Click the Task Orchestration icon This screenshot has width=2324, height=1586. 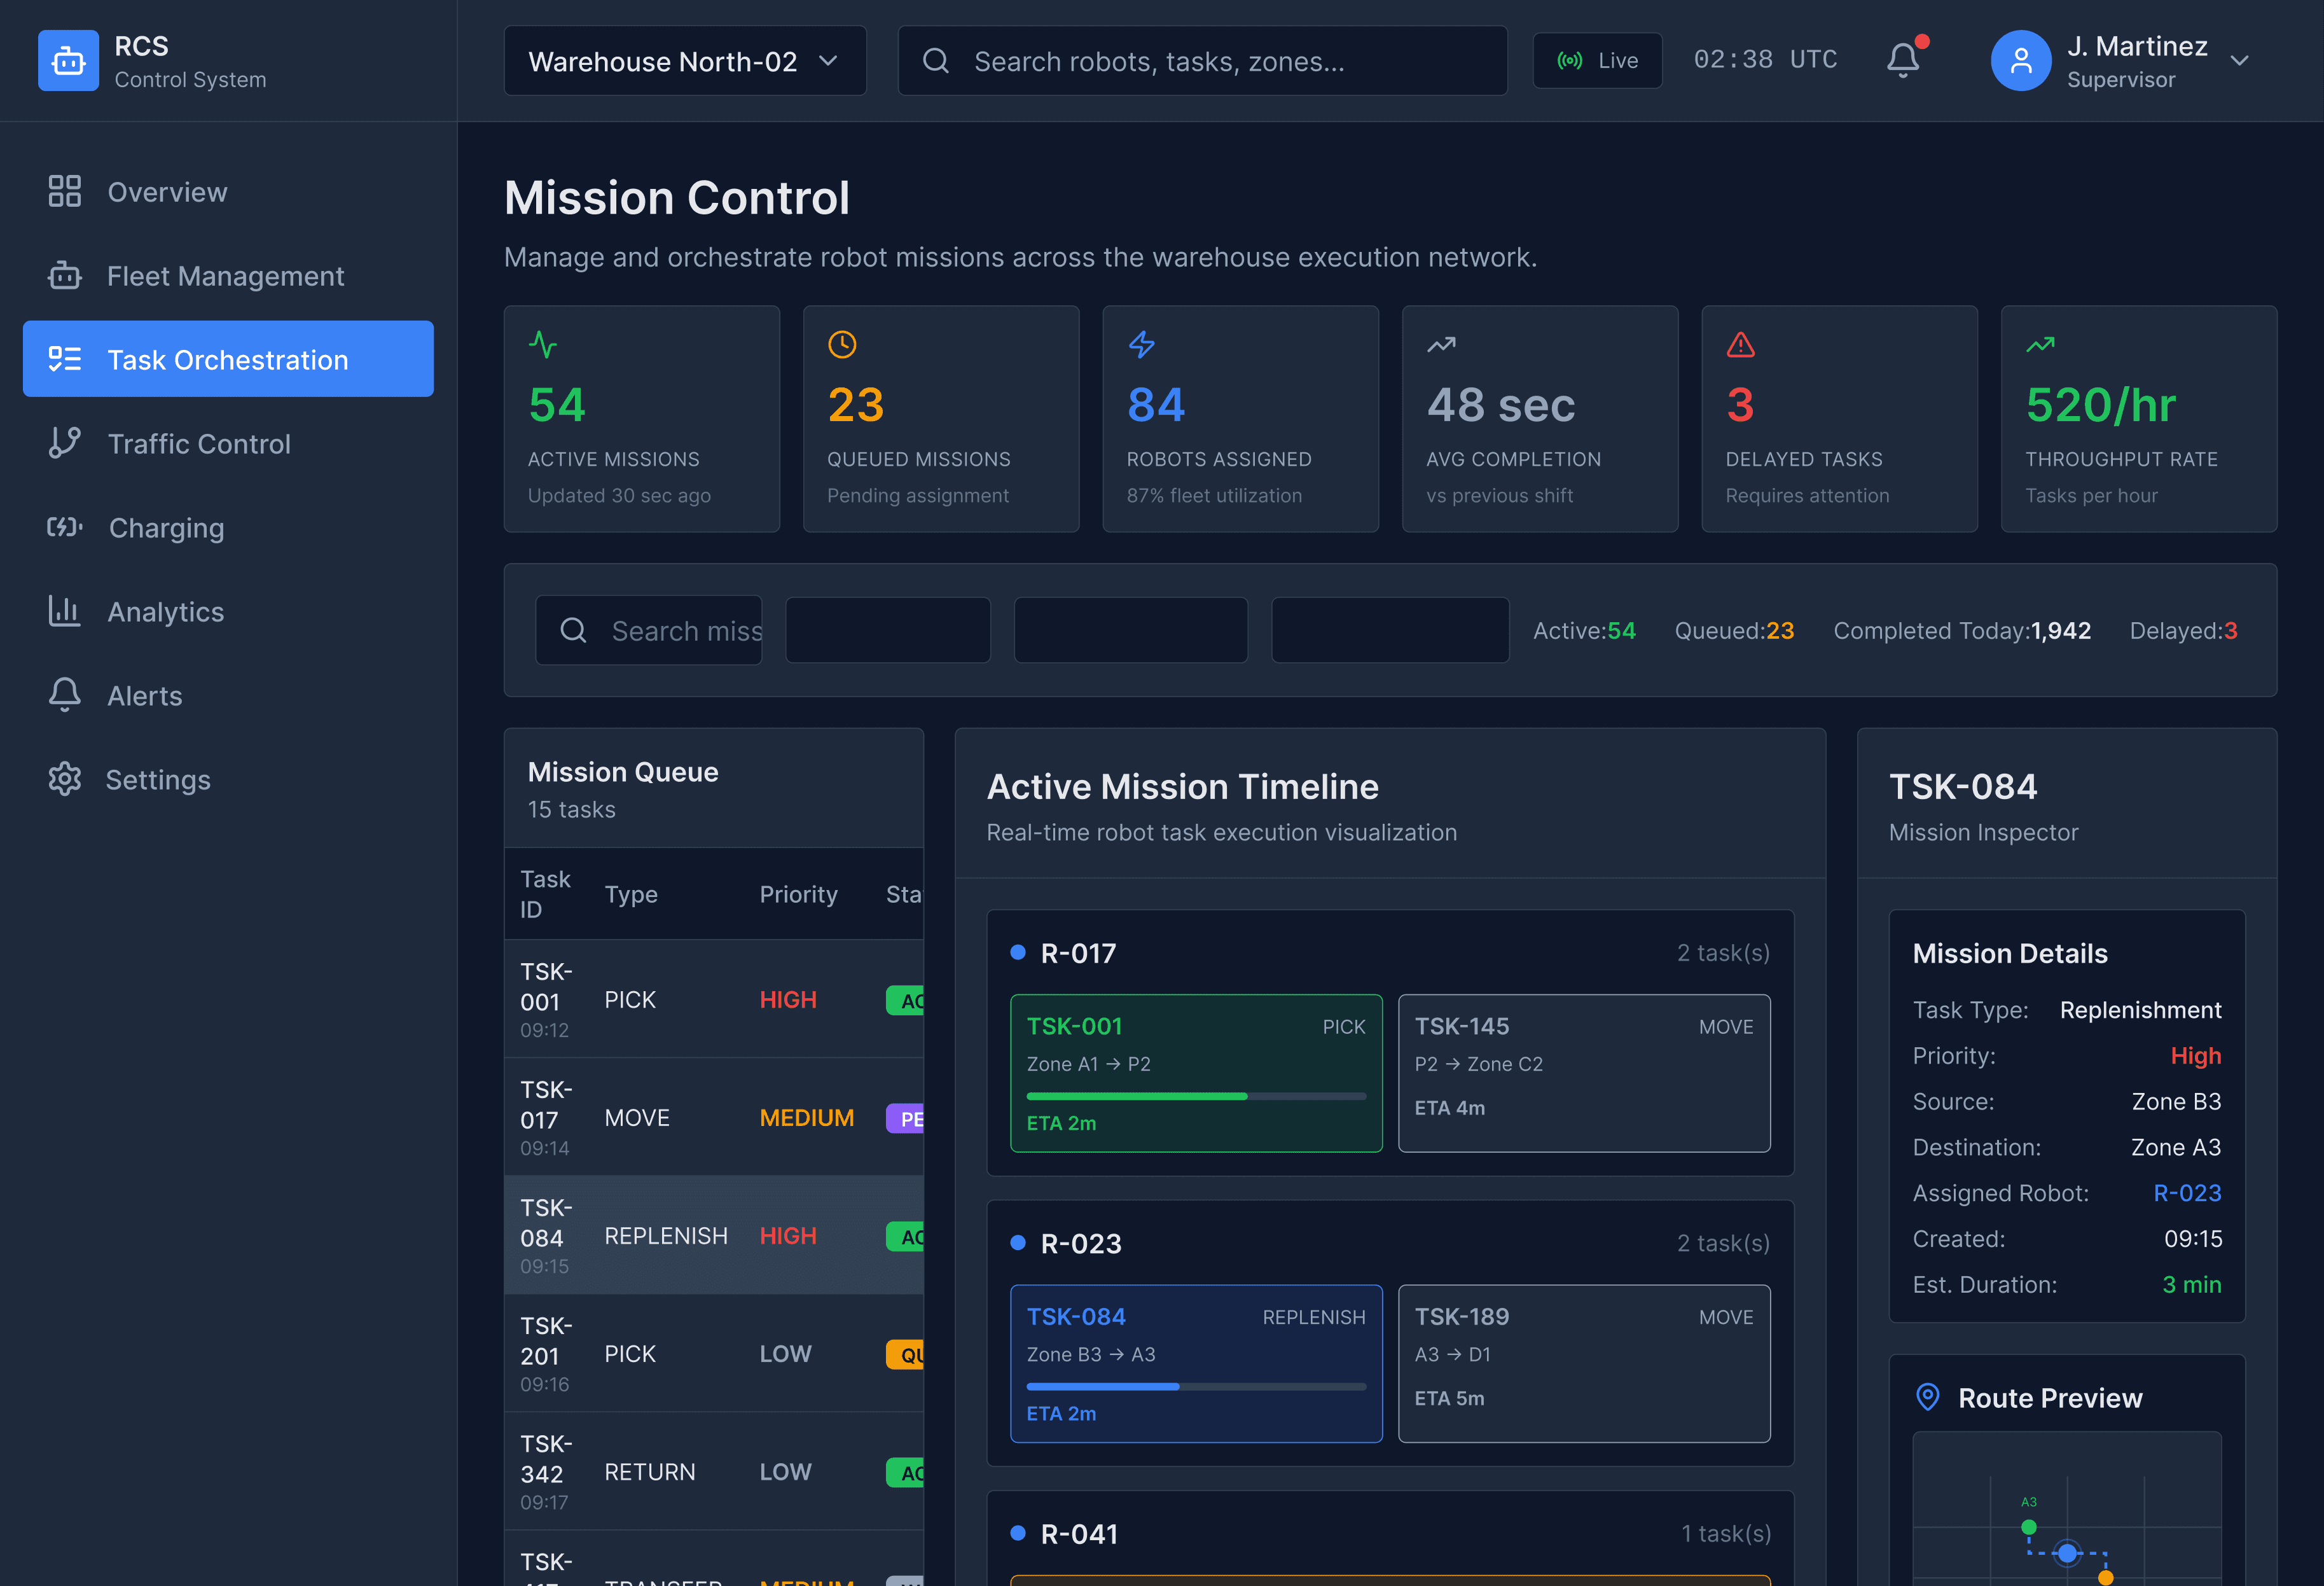coord(64,359)
